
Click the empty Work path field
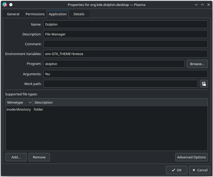[121, 84]
